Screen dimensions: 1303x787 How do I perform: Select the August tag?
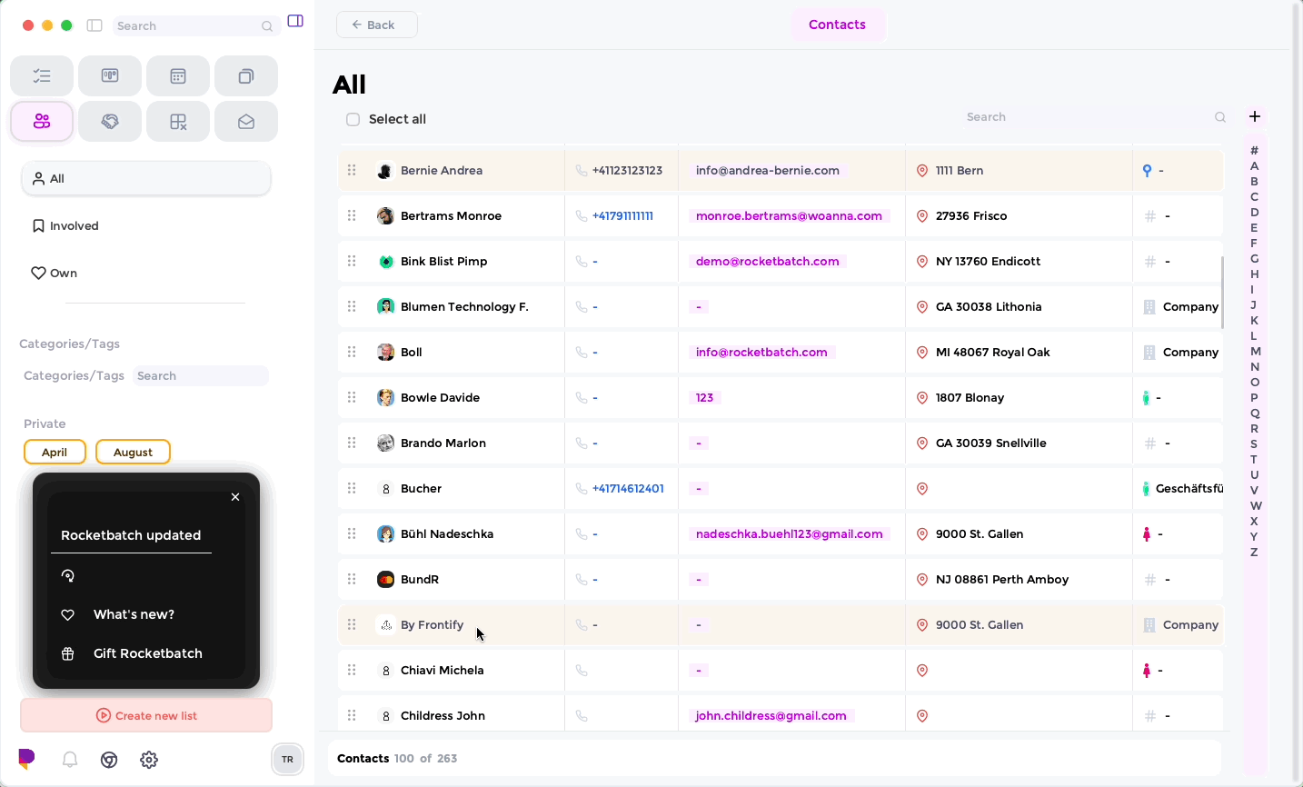133,452
